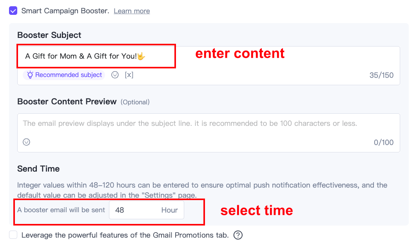Insert a variable using the [x] icon
This screenshot has width=417, height=247.
coord(129,75)
